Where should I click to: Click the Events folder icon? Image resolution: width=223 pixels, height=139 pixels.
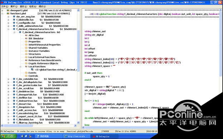(x=26, y=73)
